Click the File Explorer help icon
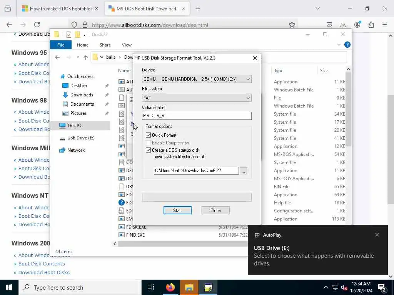The image size is (394, 295). pos(347,45)
